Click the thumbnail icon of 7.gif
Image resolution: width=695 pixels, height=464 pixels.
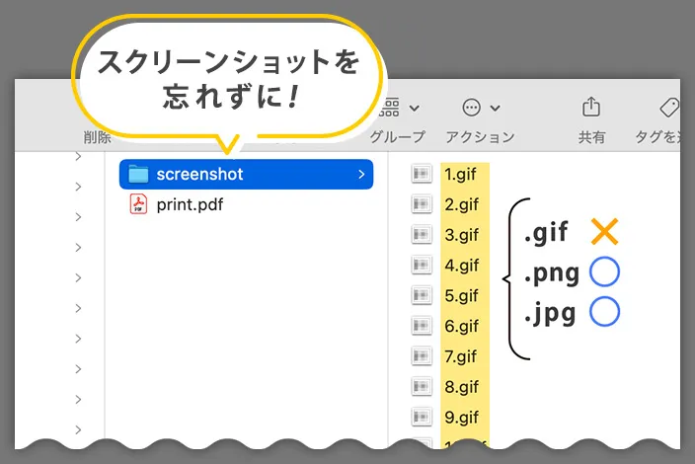[422, 355]
